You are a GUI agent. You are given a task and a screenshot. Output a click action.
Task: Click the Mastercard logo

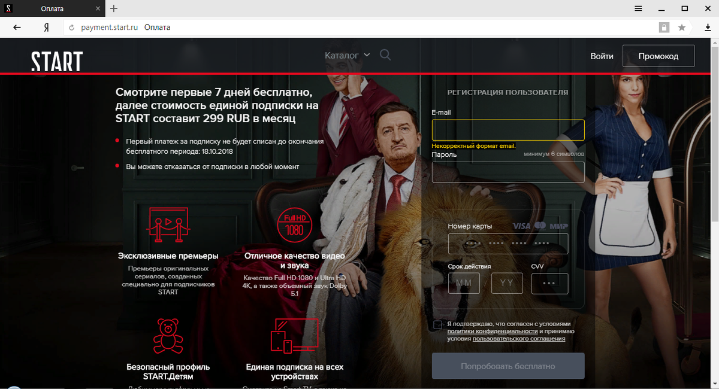click(x=540, y=226)
